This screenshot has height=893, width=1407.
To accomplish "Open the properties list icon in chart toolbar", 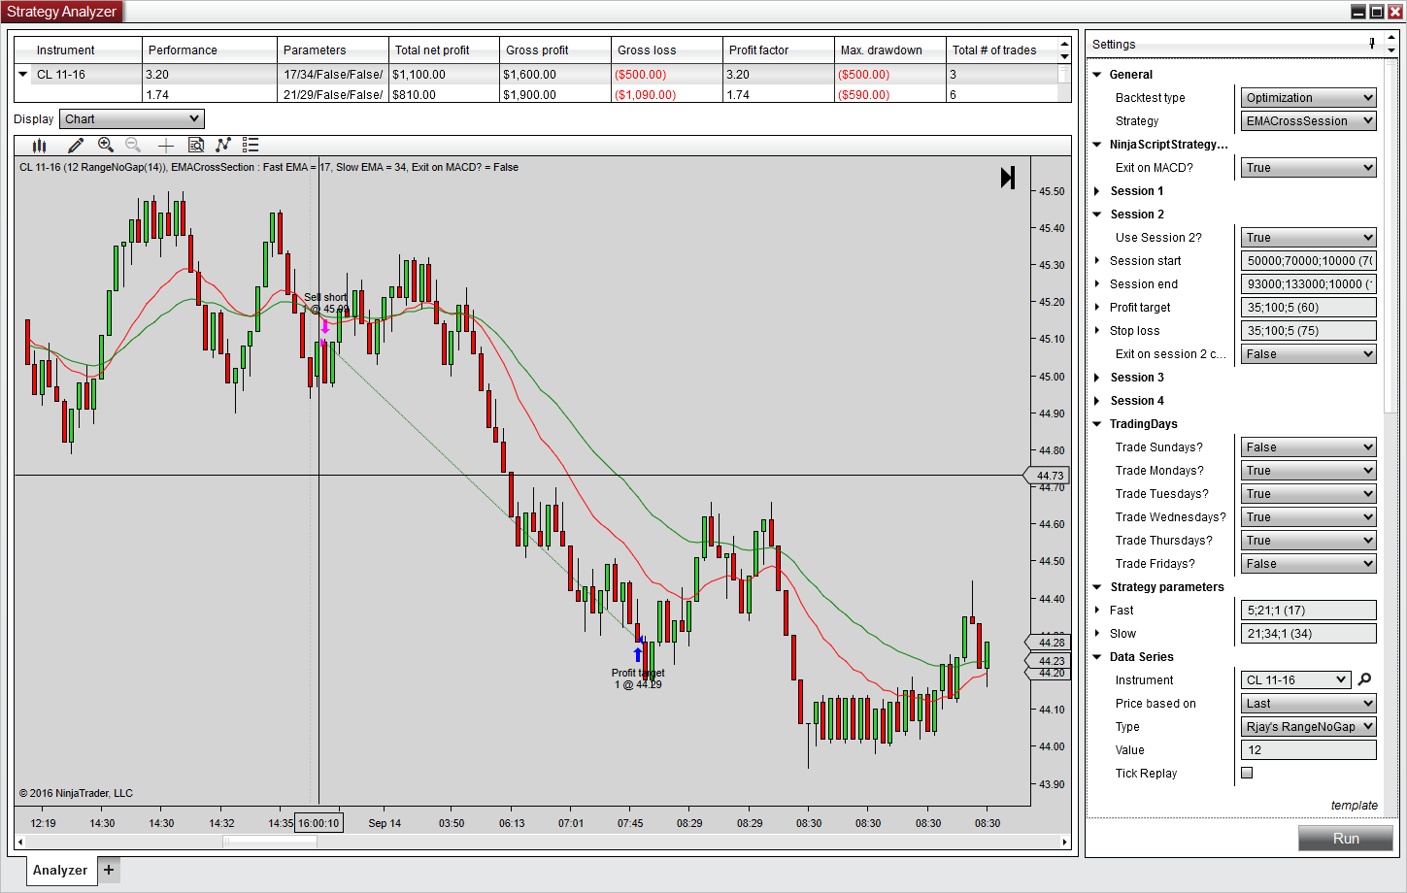I will [x=251, y=146].
